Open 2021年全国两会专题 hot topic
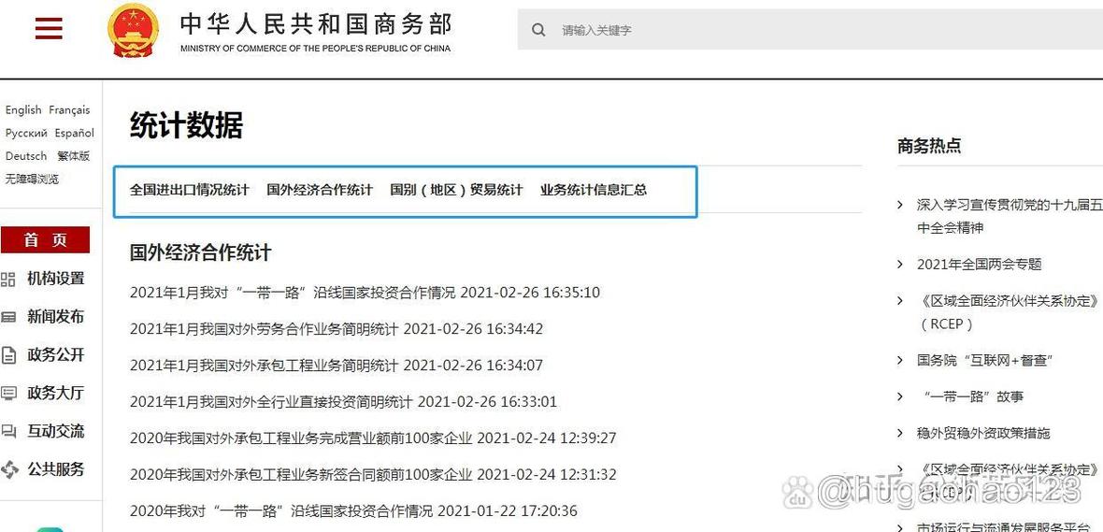This screenshot has width=1103, height=532. pyautogui.click(x=979, y=265)
